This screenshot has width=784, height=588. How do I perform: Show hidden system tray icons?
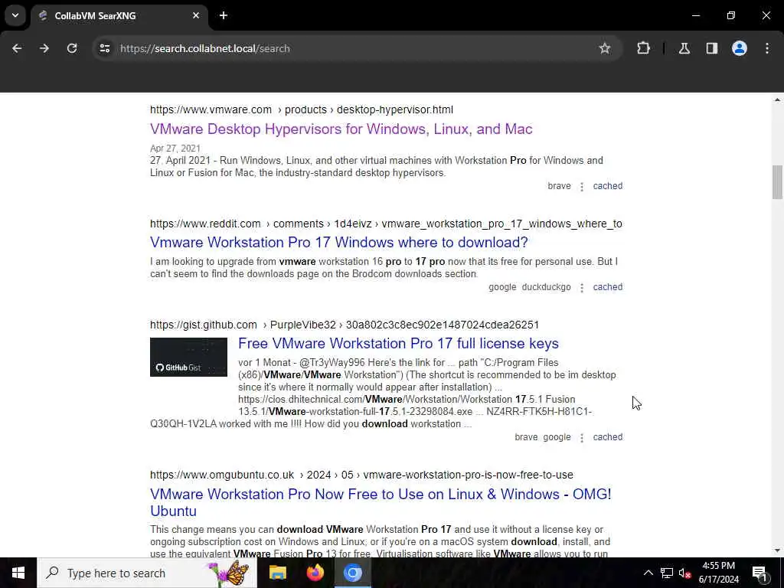[648, 573]
